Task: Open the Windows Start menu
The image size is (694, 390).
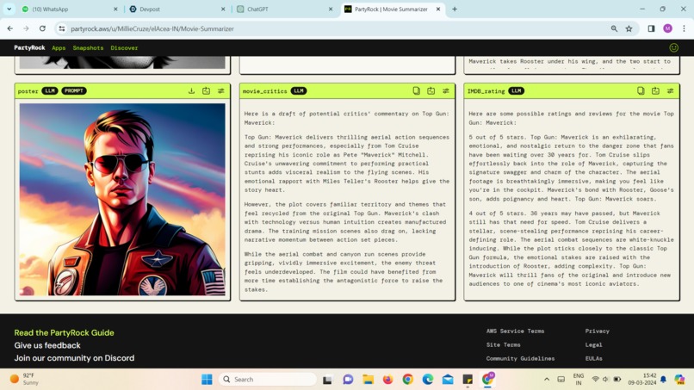Action: (207, 380)
